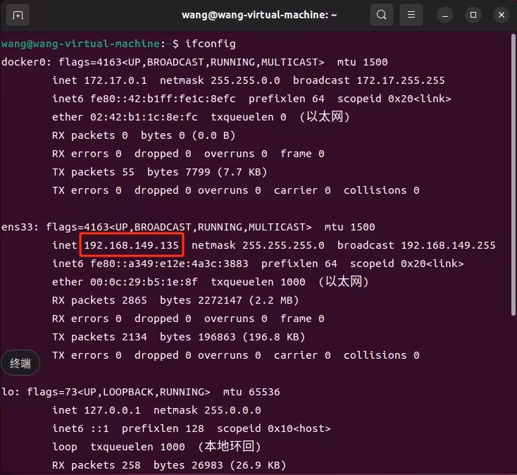Click TX packets 2134 text
Screen dimensions: 517x475
click(99, 337)
